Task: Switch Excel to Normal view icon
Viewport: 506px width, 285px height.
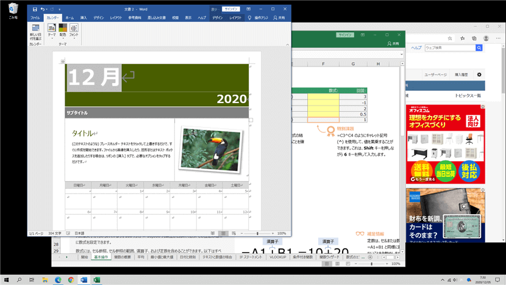Action: 327,264
